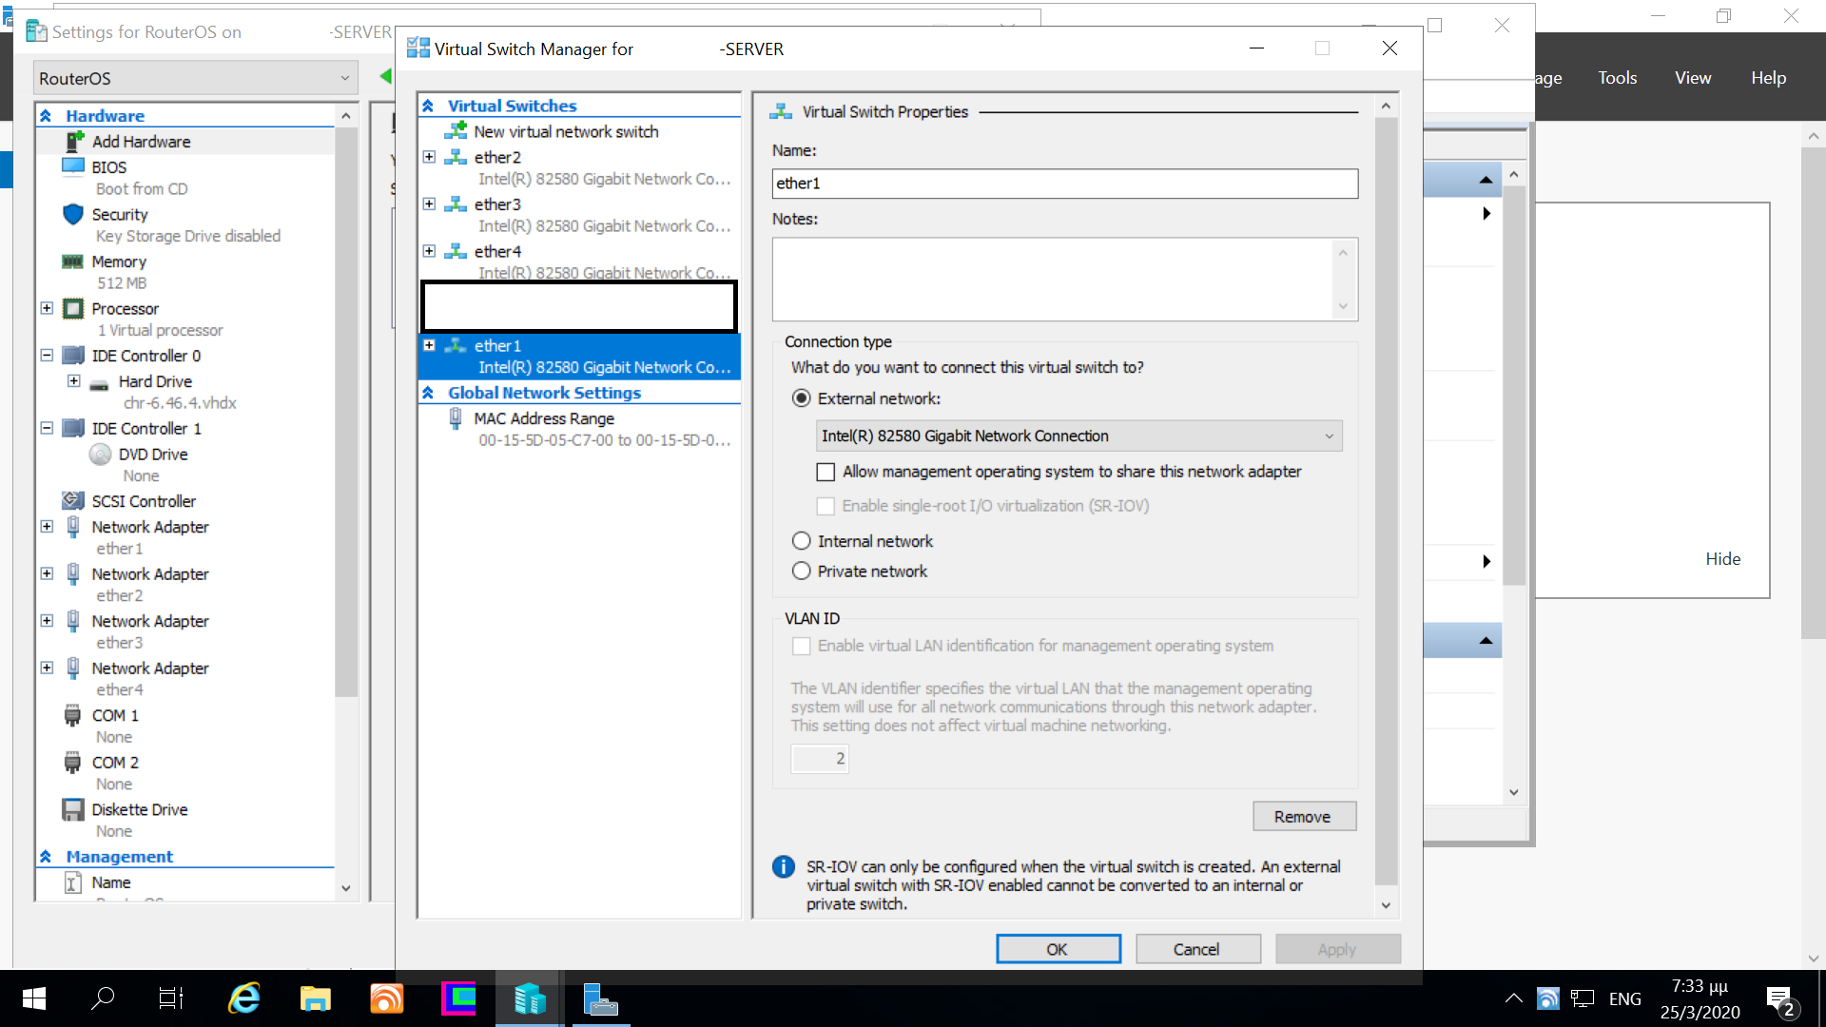Click inside the Notes text area
The image size is (1826, 1027).
1054,280
